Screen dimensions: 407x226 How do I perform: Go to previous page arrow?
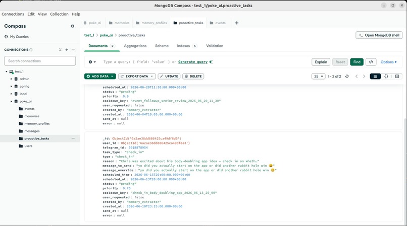click(x=357, y=77)
